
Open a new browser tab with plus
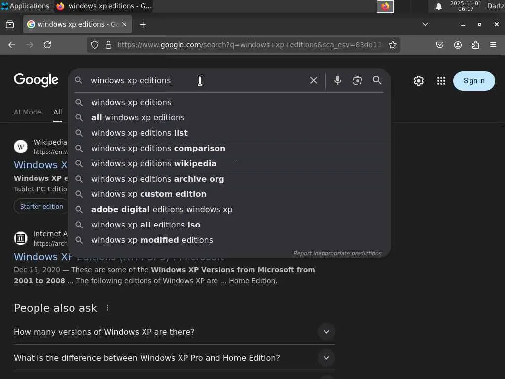[x=143, y=25]
